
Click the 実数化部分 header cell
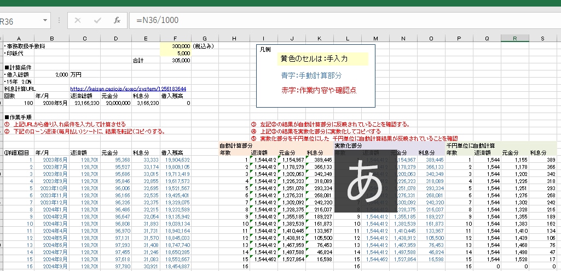coord(347,146)
